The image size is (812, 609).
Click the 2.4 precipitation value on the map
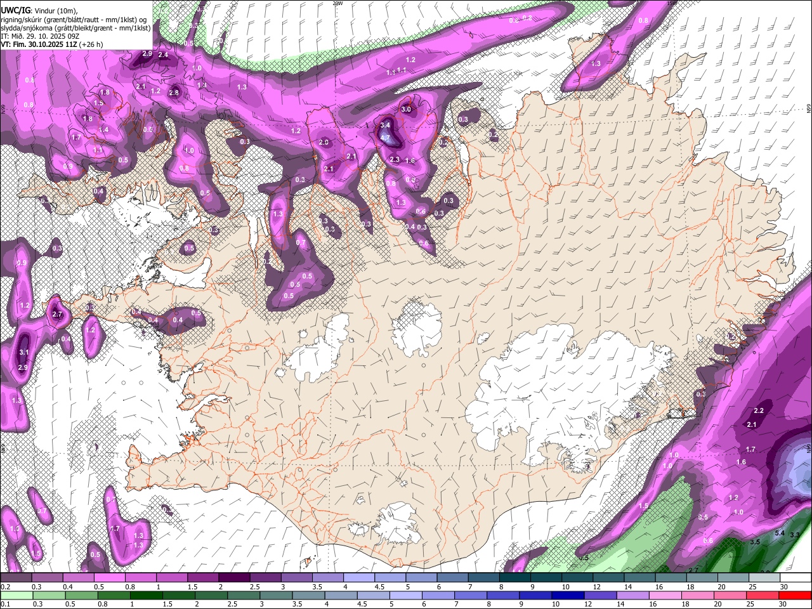click(x=163, y=55)
